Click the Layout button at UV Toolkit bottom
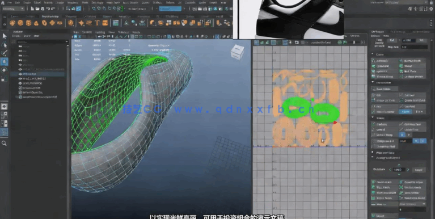435x219 pixels. pyautogui.click(x=385, y=216)
